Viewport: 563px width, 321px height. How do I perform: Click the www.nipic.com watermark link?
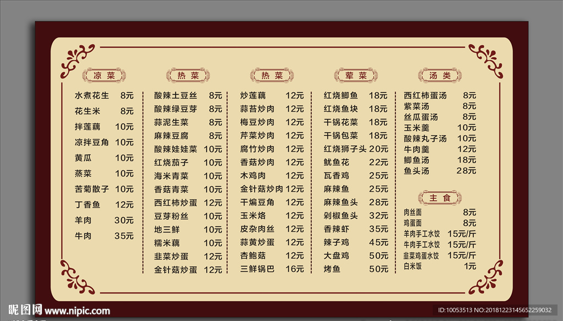click(77, 311)
